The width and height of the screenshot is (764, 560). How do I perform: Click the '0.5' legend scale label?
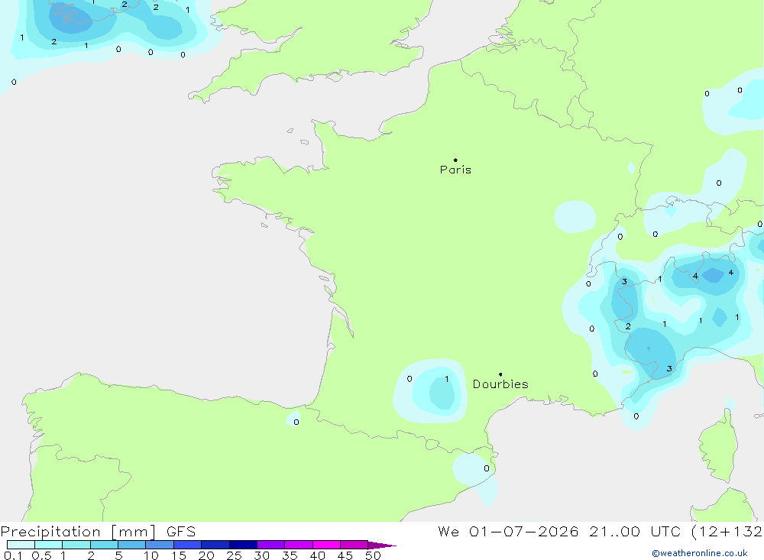[x=41, y=555]
